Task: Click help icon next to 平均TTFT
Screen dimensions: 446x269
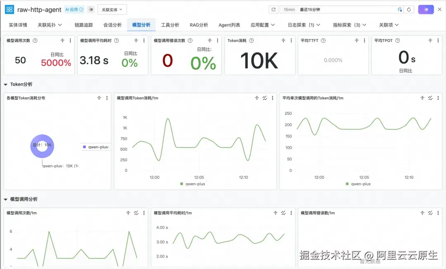Action: pos(323,41)
